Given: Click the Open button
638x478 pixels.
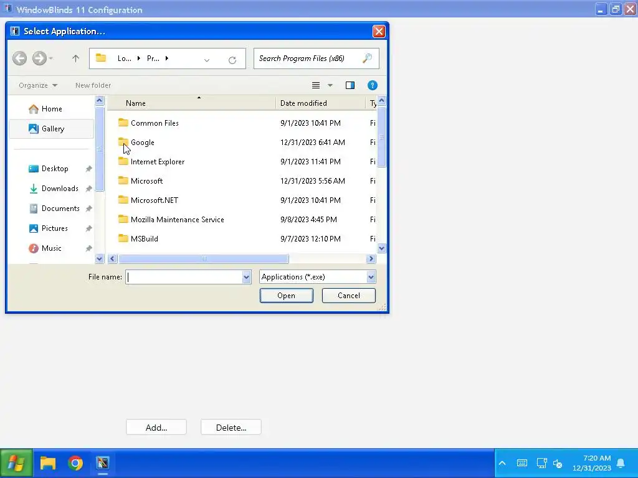Looking at the screenshot, I should (x=287, y=296).
